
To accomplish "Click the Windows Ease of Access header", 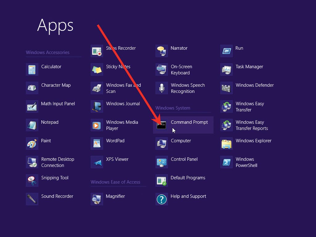I will (x=115, y=182).
